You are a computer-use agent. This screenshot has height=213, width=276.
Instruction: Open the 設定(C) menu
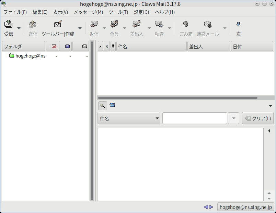point(141,12)
